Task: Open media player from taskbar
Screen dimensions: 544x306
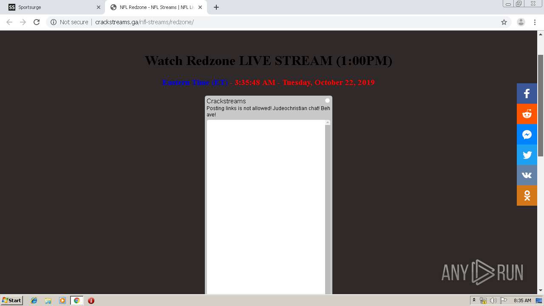Action: pos(62,300)
